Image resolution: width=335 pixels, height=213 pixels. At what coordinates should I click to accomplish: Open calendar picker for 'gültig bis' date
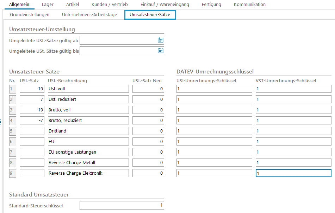(160, 51)
